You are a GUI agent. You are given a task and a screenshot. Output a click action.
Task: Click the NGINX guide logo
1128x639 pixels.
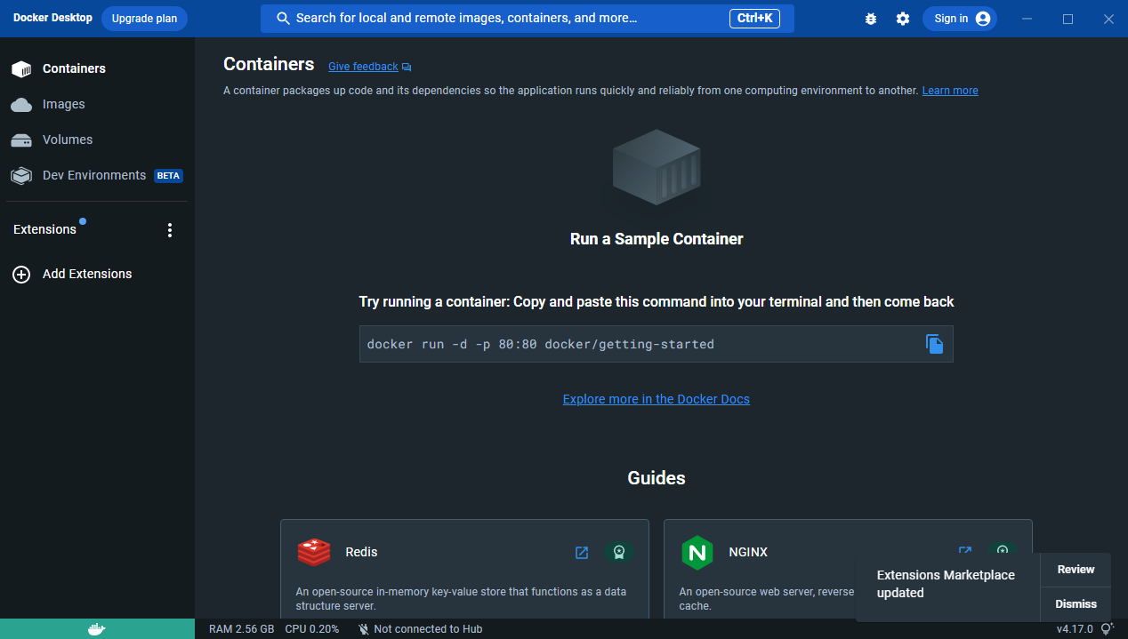(x=697, y=552)
